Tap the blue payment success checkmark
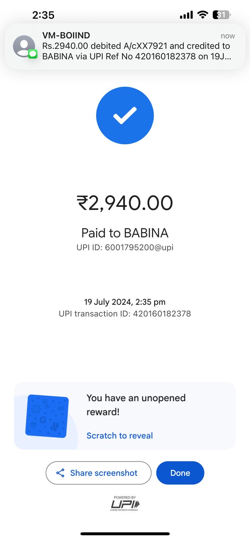Image resolution: width=250 pixels, height=540 pixels. 125,115
